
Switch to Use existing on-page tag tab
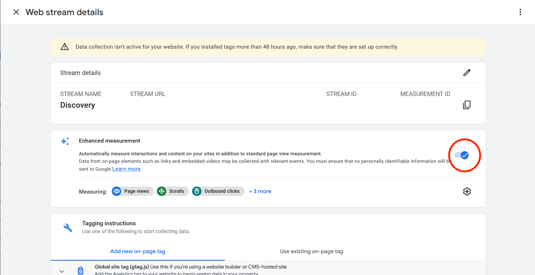click(311, 251)
